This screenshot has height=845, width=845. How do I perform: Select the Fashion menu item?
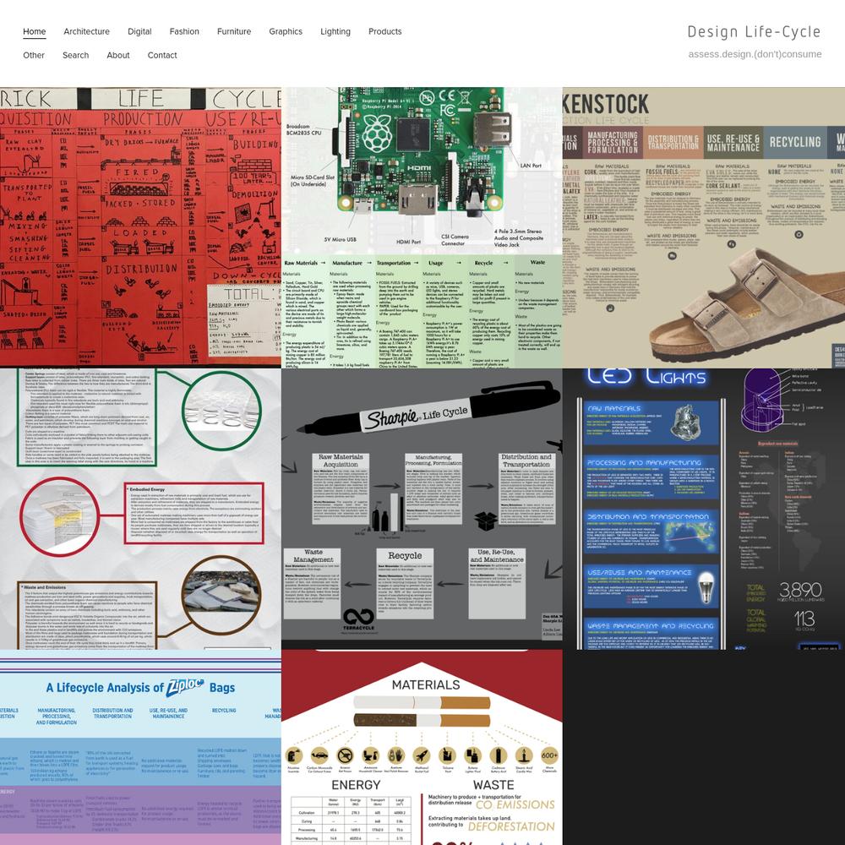(184, 32)
